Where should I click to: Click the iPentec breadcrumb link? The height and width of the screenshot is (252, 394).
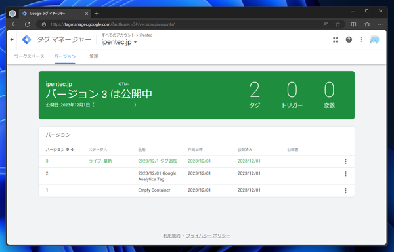(x=146, y=35)
